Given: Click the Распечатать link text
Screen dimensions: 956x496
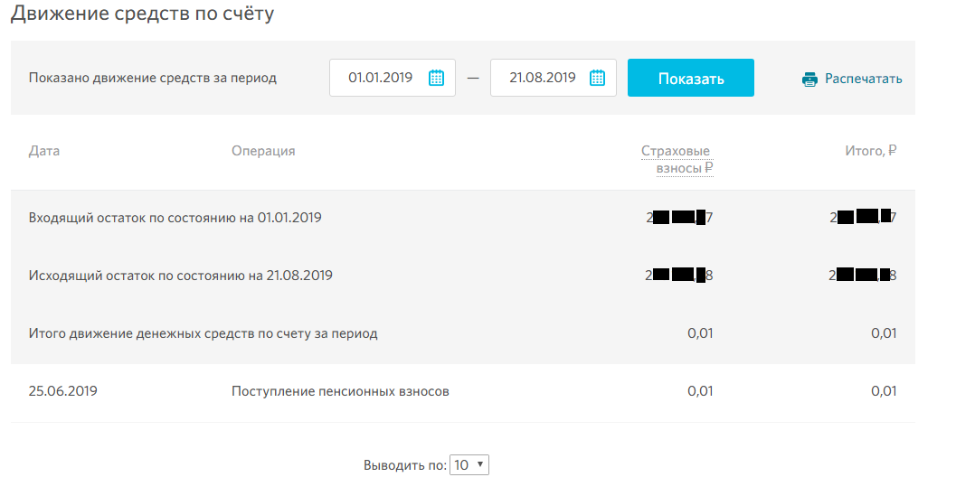Looking at the screenshot, I should click(863, 79).
